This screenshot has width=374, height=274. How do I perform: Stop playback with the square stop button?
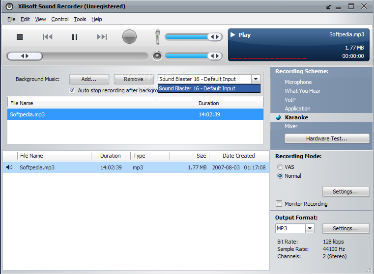pyautogui.click(x=20, y=37)
